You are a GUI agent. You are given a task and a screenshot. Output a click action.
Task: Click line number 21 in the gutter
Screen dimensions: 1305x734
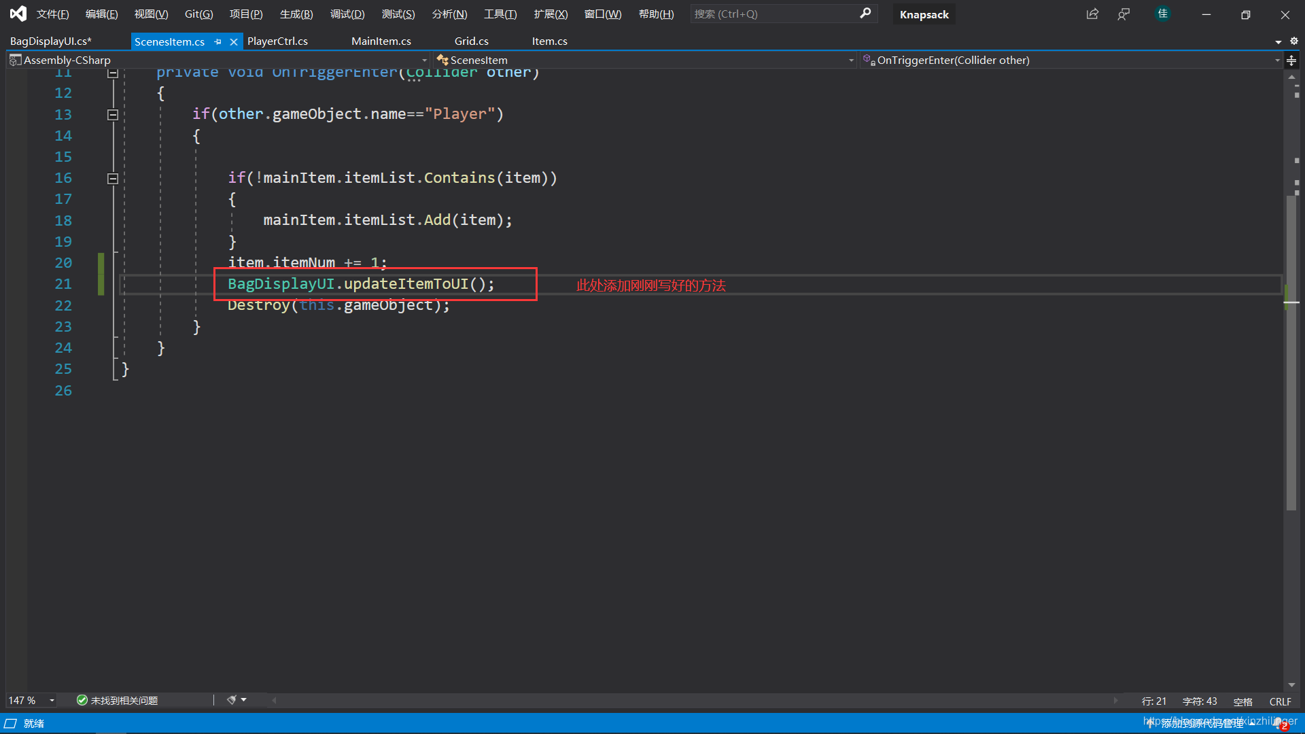pos(63,284)
